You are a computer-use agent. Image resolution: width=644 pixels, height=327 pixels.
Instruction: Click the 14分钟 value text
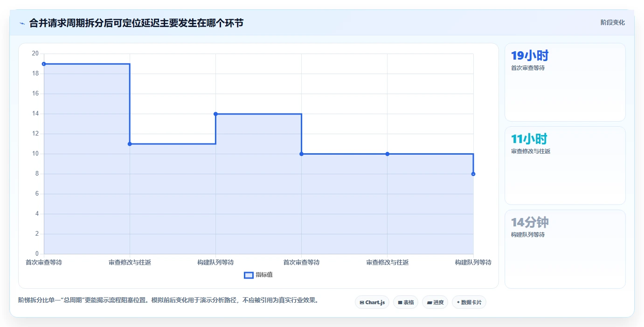click(530, 222)
